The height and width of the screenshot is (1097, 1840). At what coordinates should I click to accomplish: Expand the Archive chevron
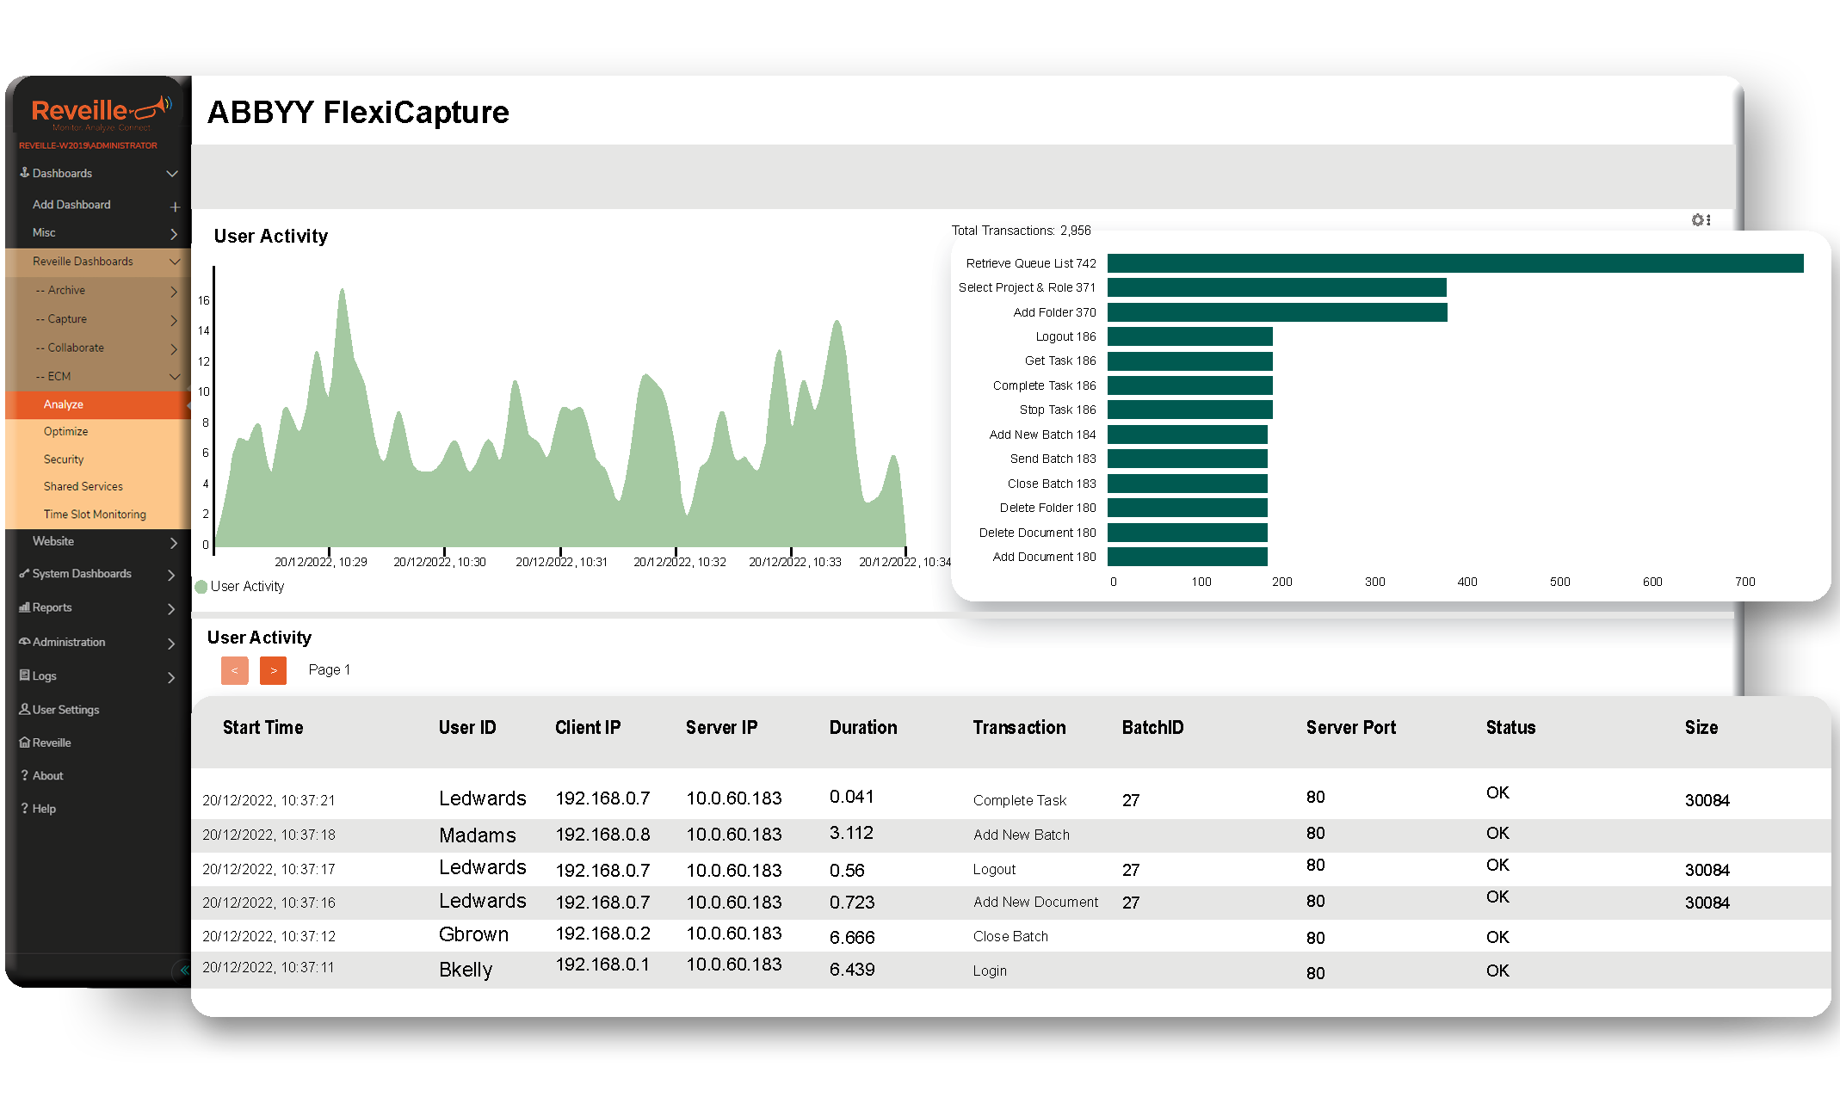(174, 292)
